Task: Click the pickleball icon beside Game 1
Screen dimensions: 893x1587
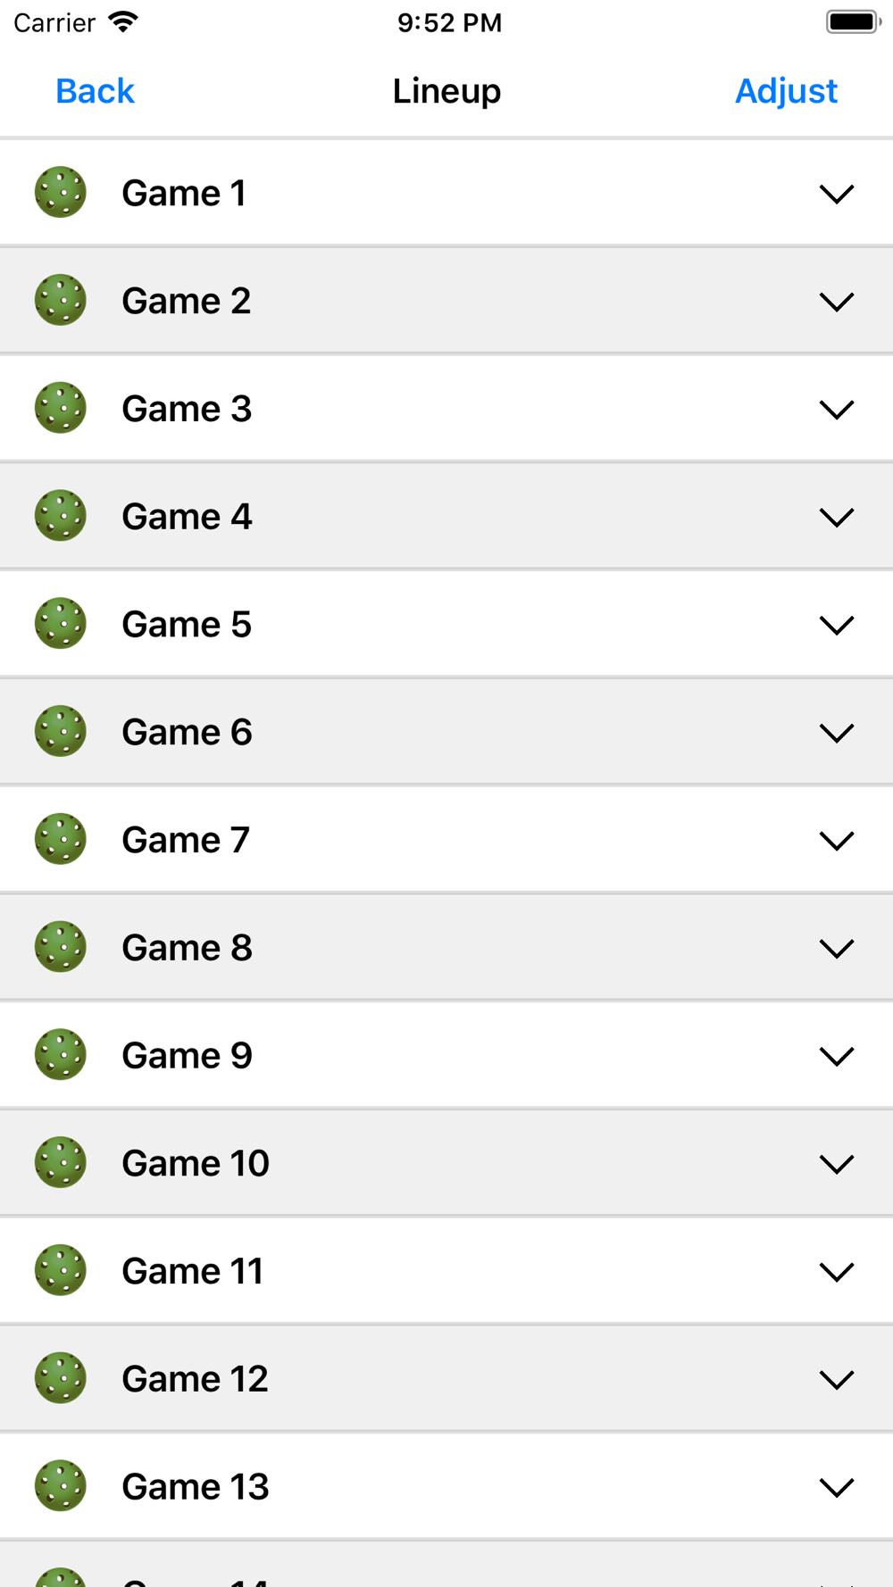Action: [61, 193]
